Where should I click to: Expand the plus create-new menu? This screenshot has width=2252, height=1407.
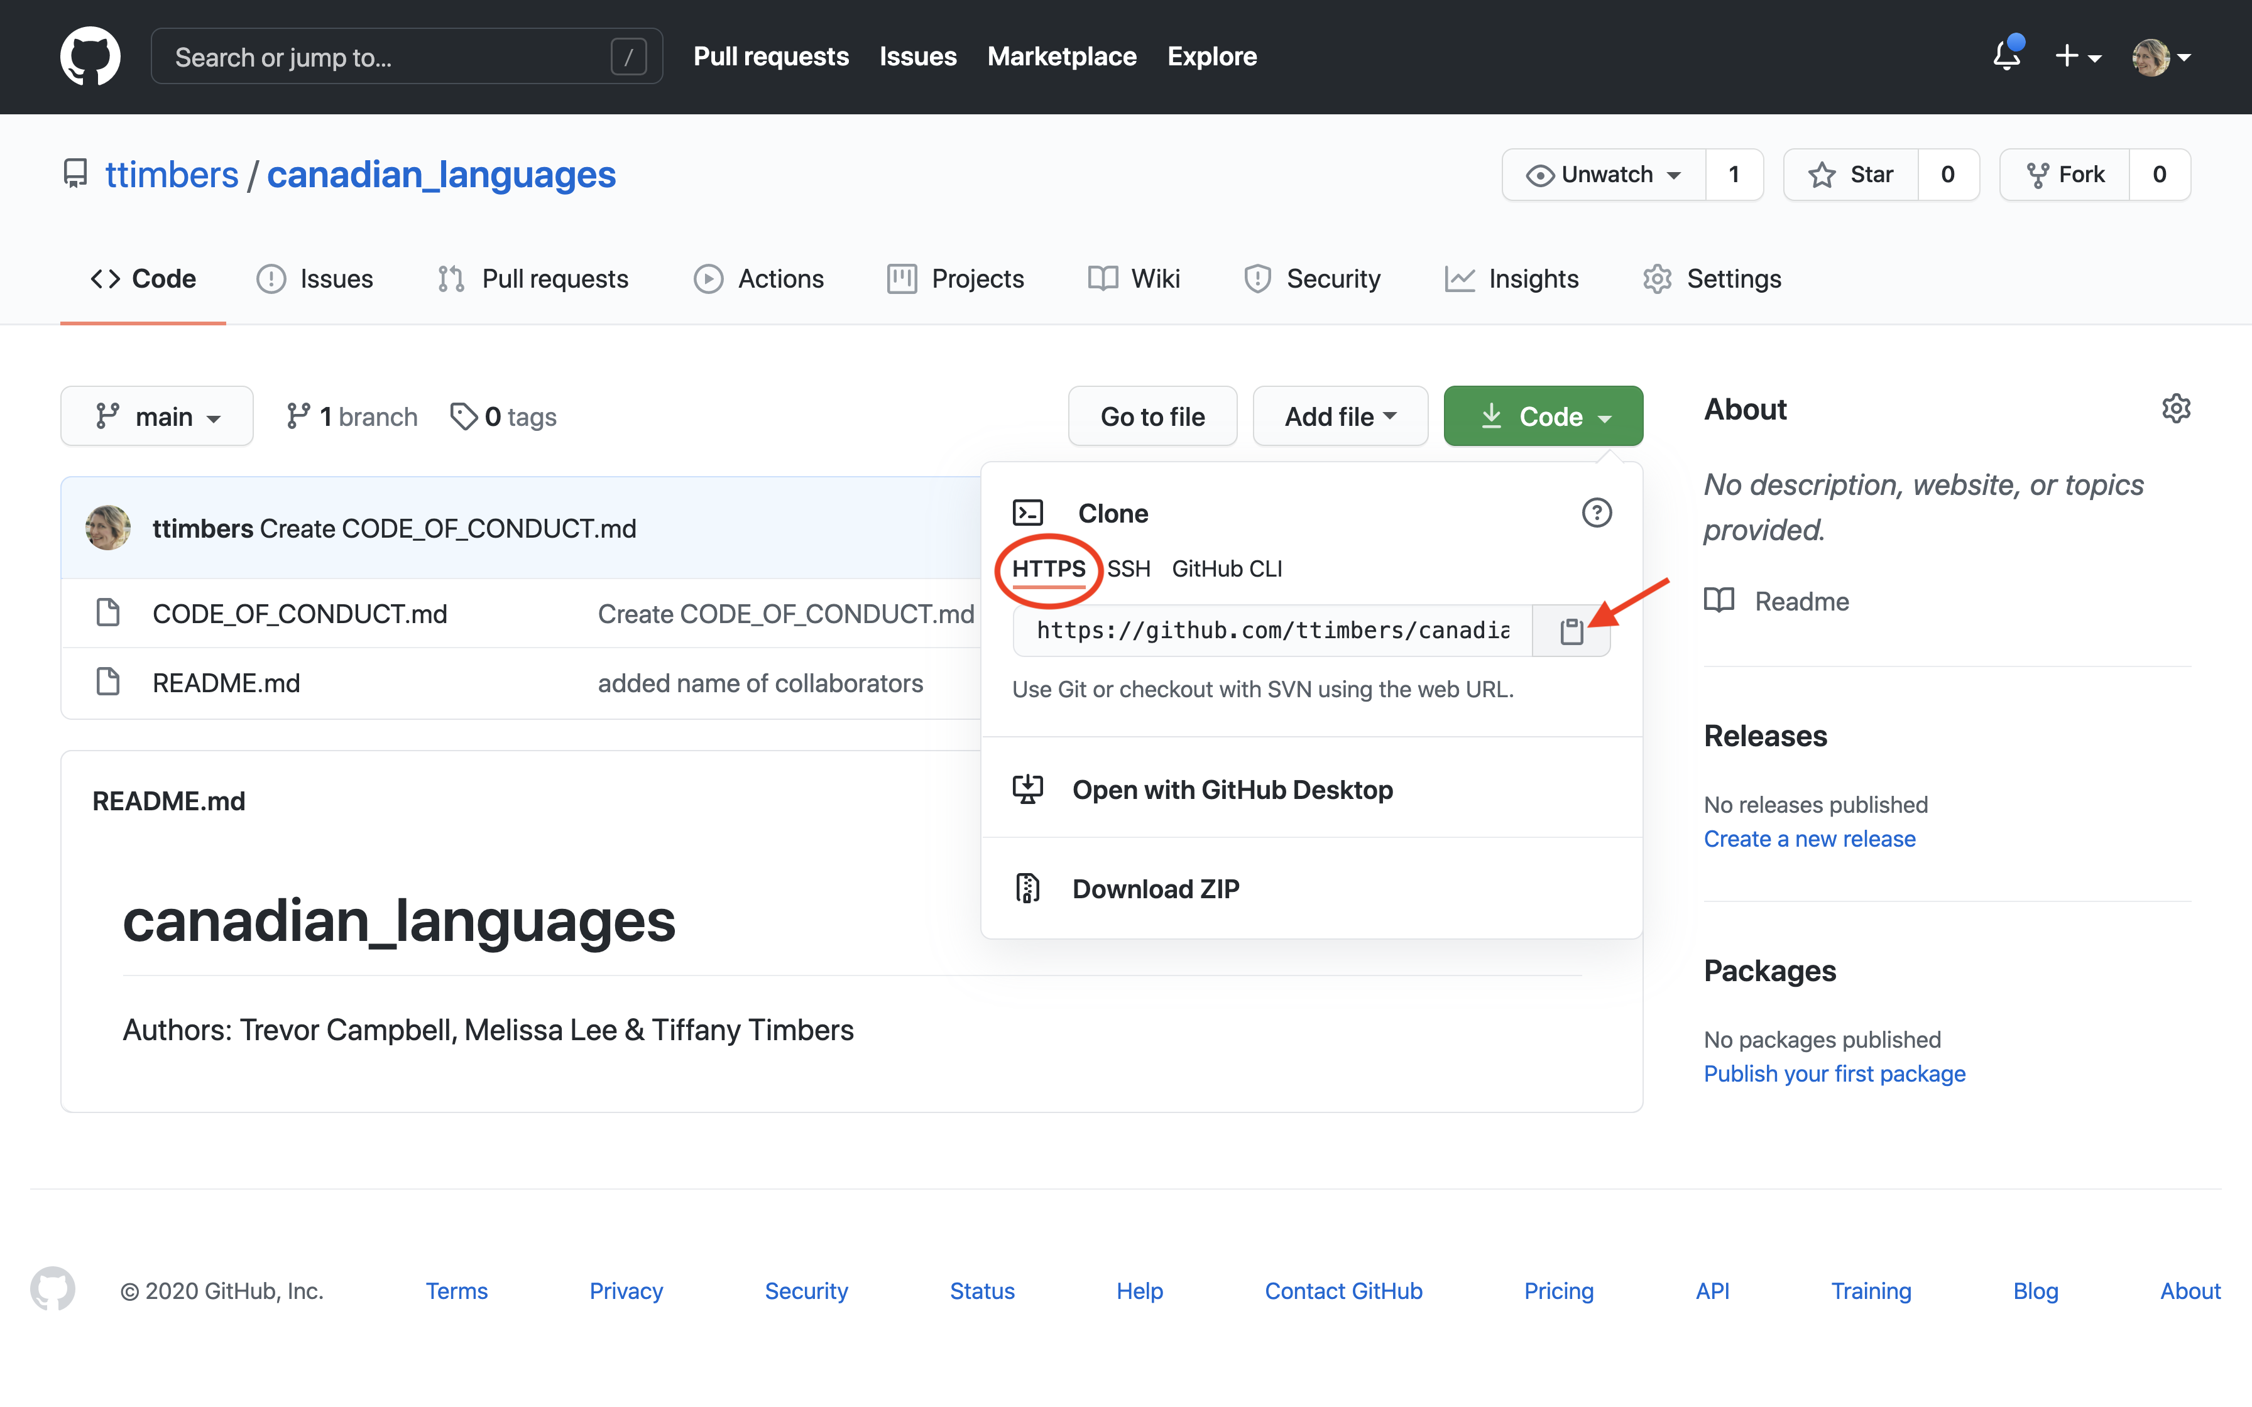pos(2077,57)
